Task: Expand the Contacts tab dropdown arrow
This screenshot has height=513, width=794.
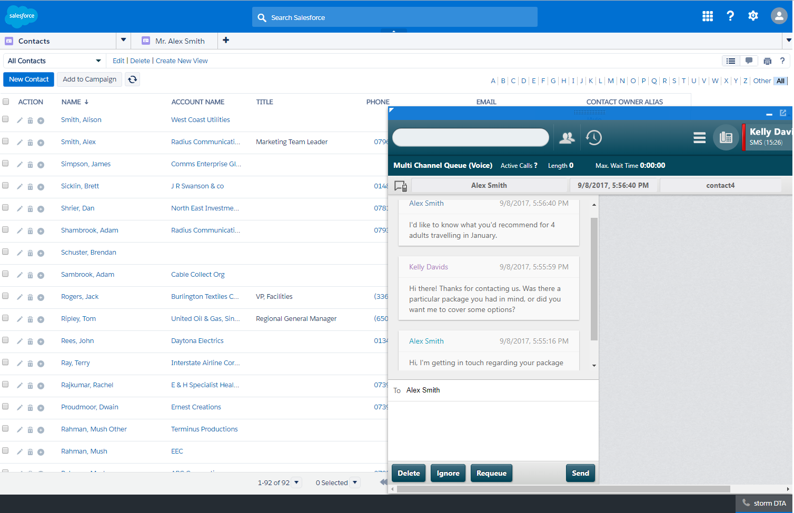Action: [x=123, y=40]
